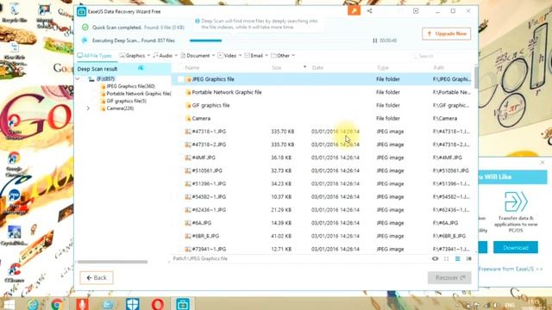Click the Search input field
The width and height of the screenshot is (552, 310).
(x=442, y=56)
